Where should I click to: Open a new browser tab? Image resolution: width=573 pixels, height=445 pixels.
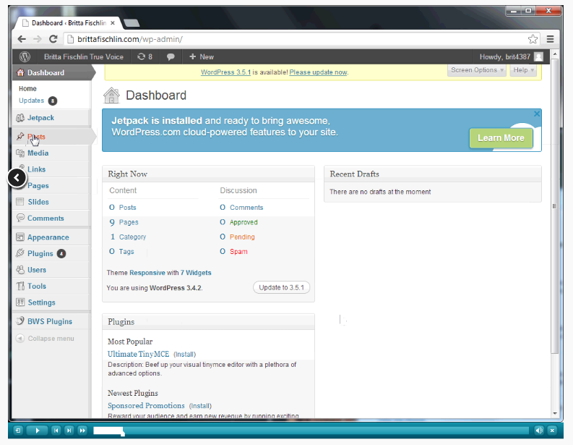tap(132, 23)
